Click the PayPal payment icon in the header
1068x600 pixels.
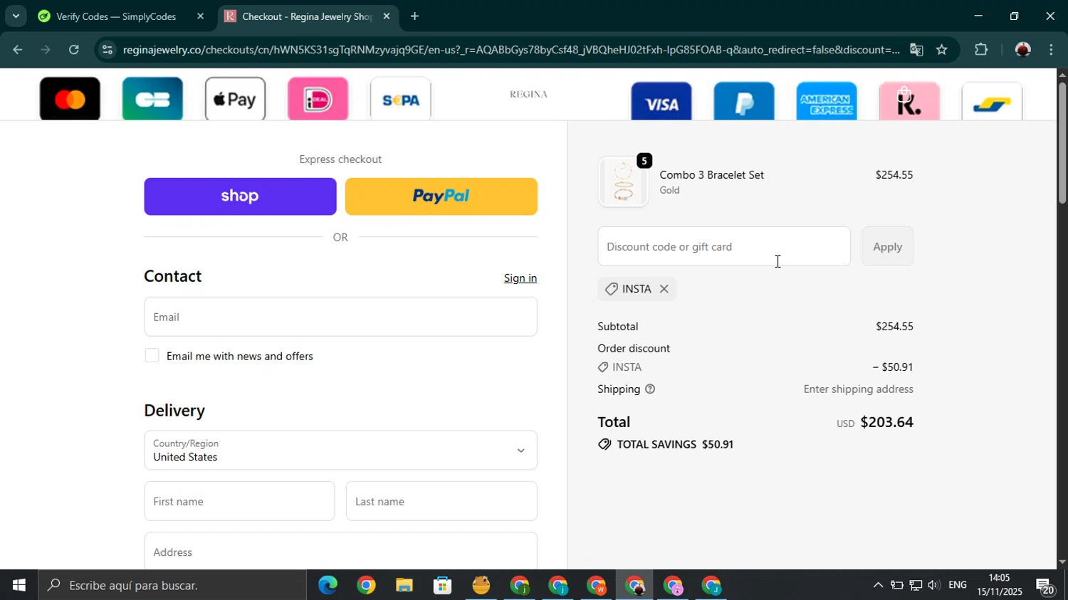tap(744, 101)
